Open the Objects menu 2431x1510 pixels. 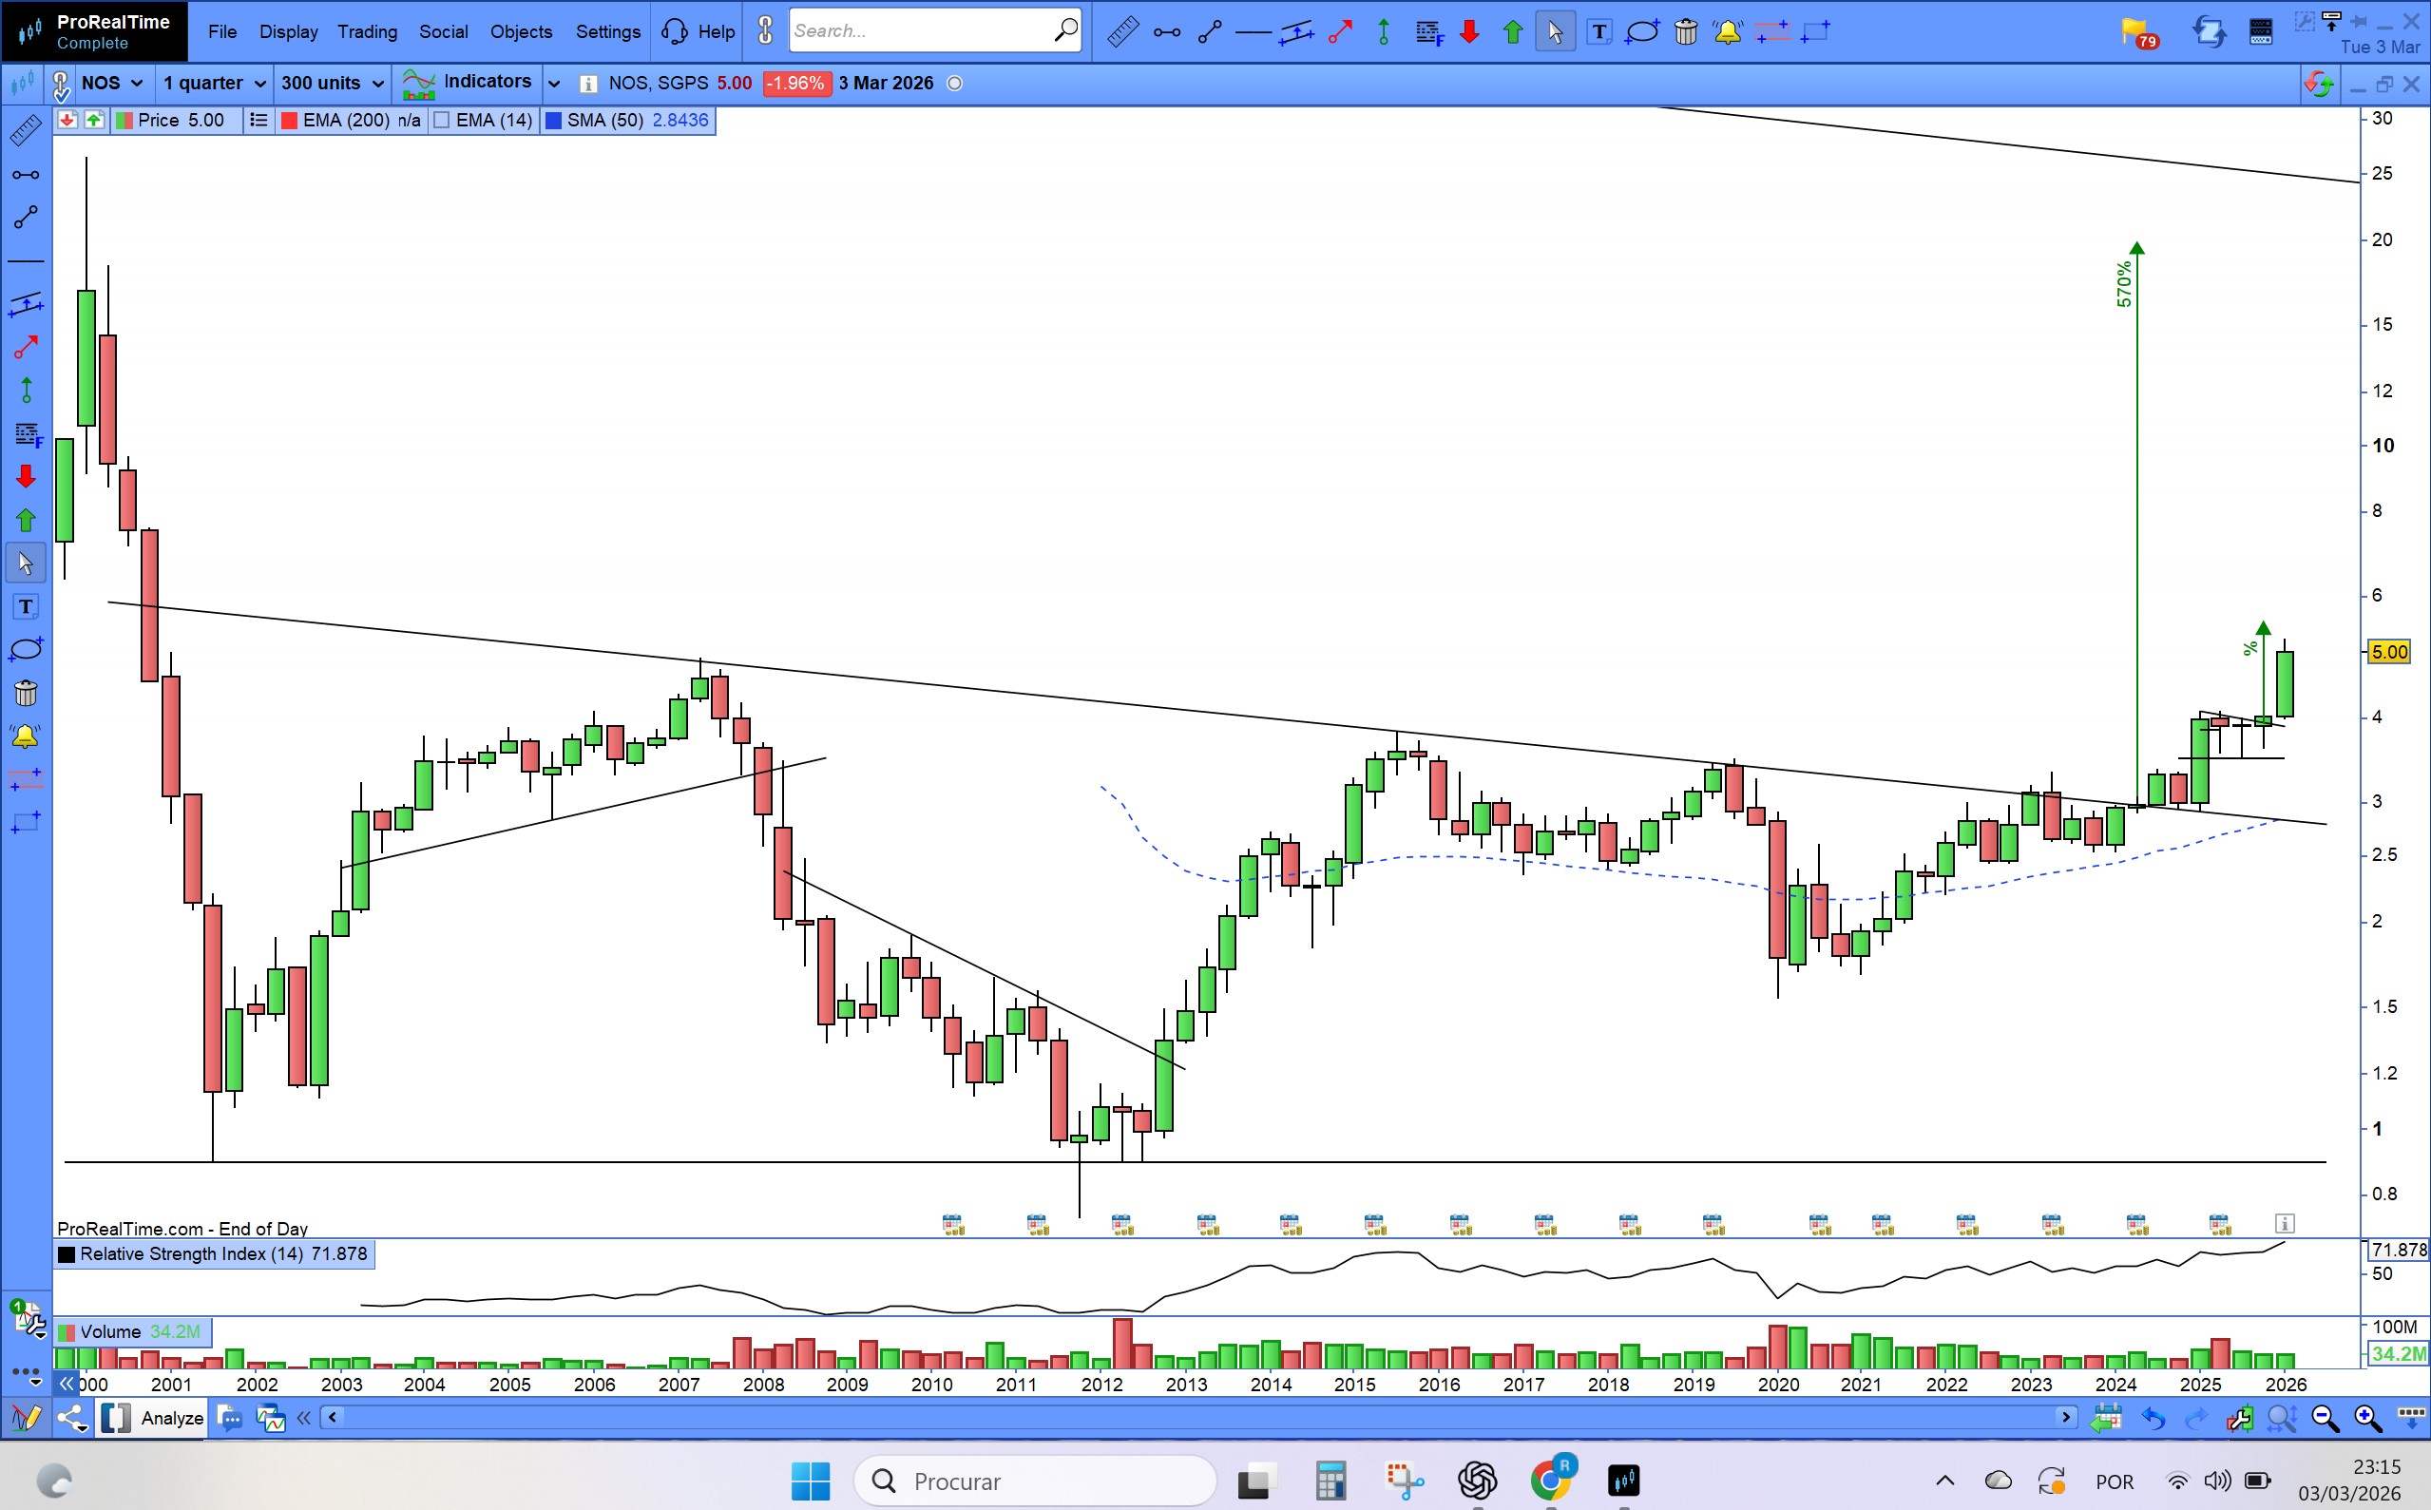point(521,32)
